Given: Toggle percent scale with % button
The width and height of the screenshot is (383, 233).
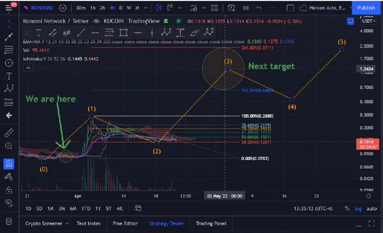Looking at the screenshot, I should pyautogui.click(x=347, y=209).
